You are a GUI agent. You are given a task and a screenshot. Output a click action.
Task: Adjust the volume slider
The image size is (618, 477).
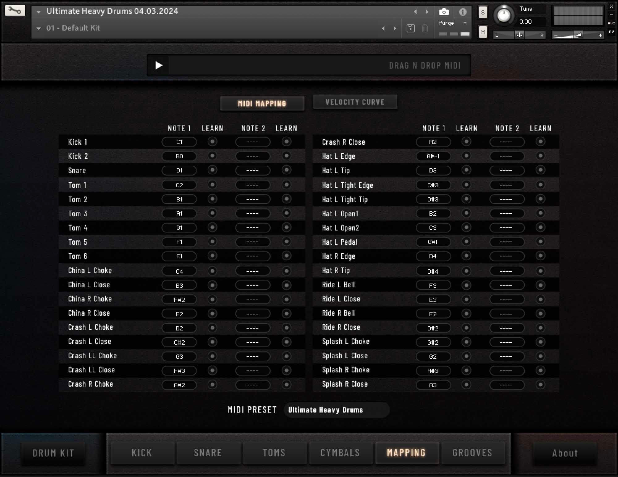[x=578, y=35]
